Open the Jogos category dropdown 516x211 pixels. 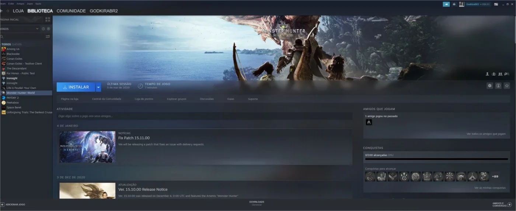pyautogui.click(x=20, y=29)
